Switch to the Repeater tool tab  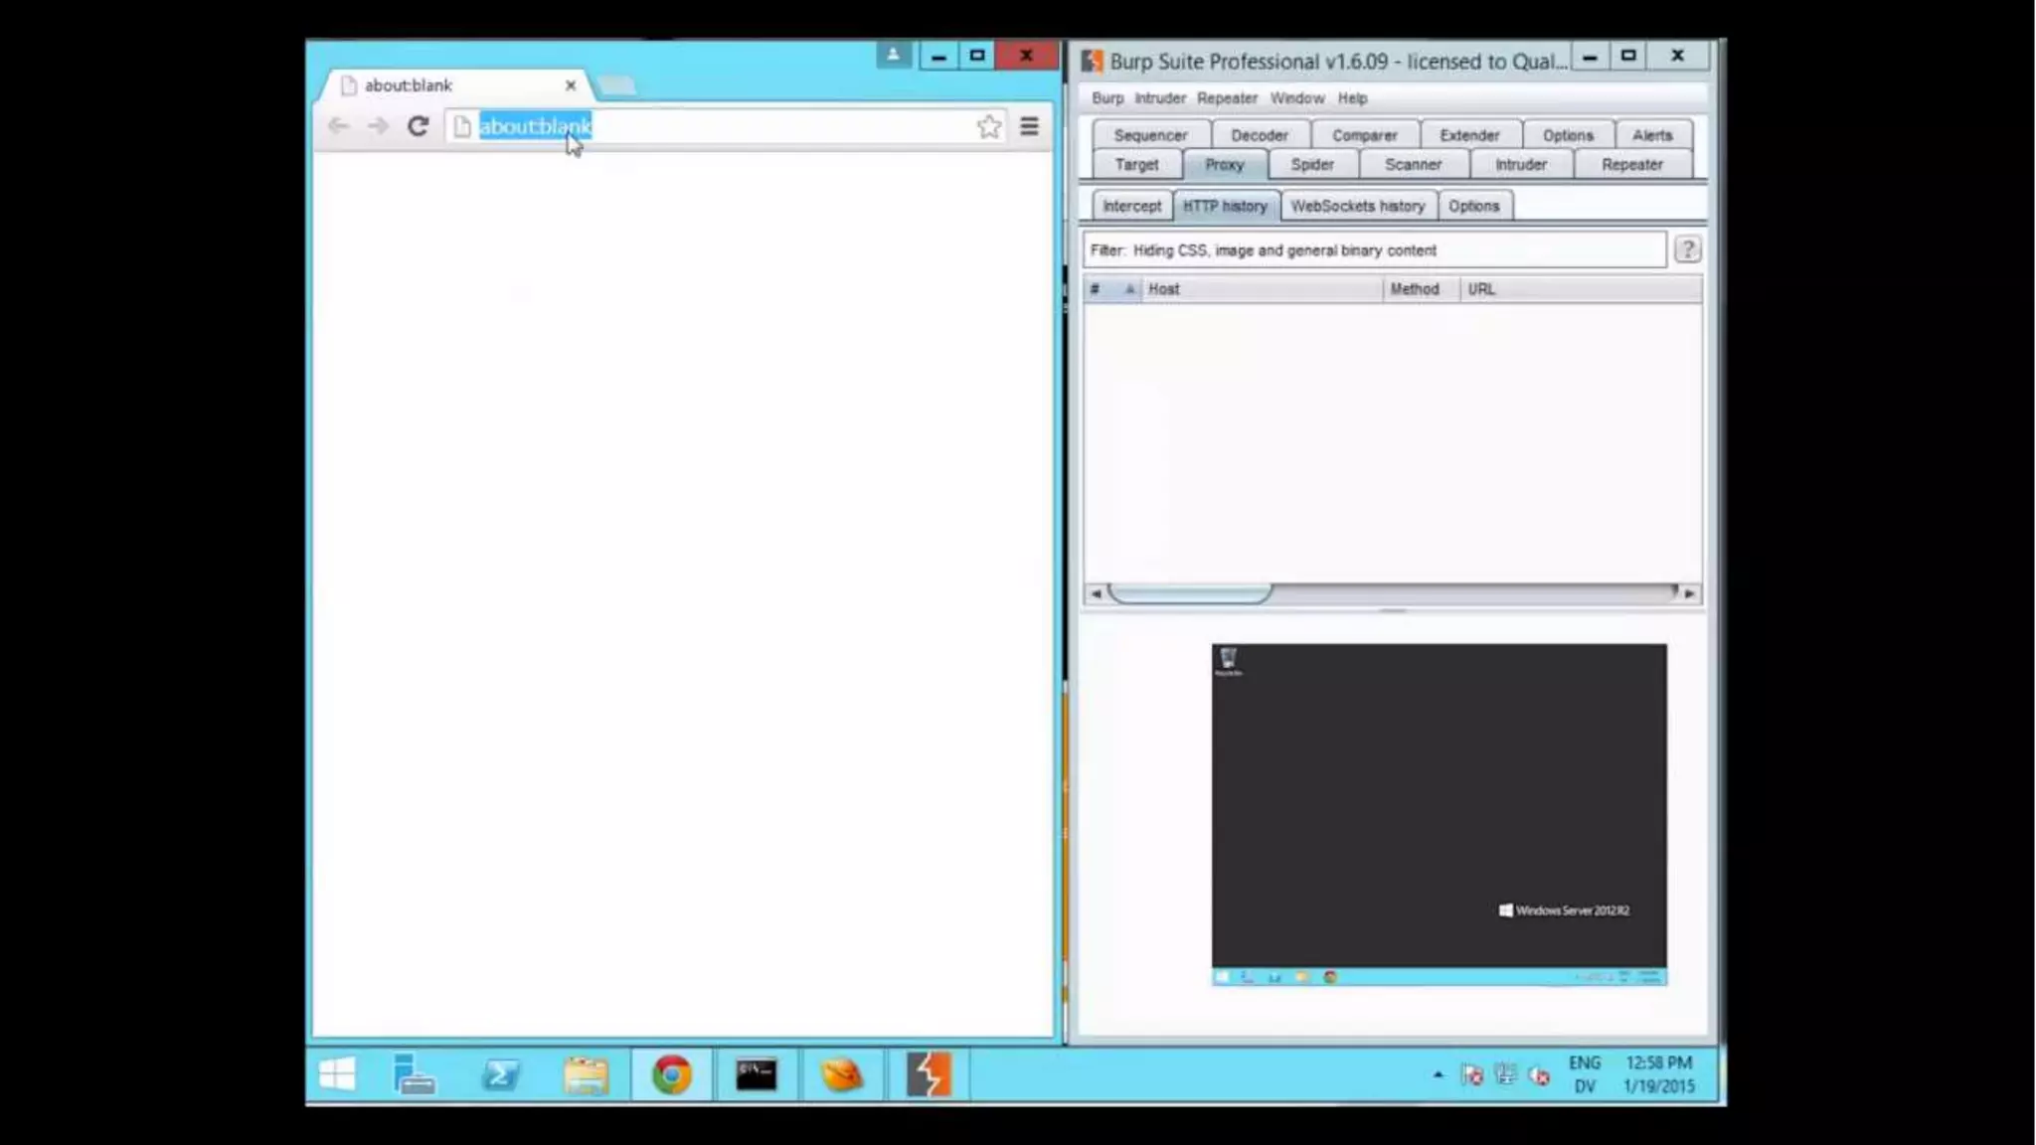[1631, 165]
